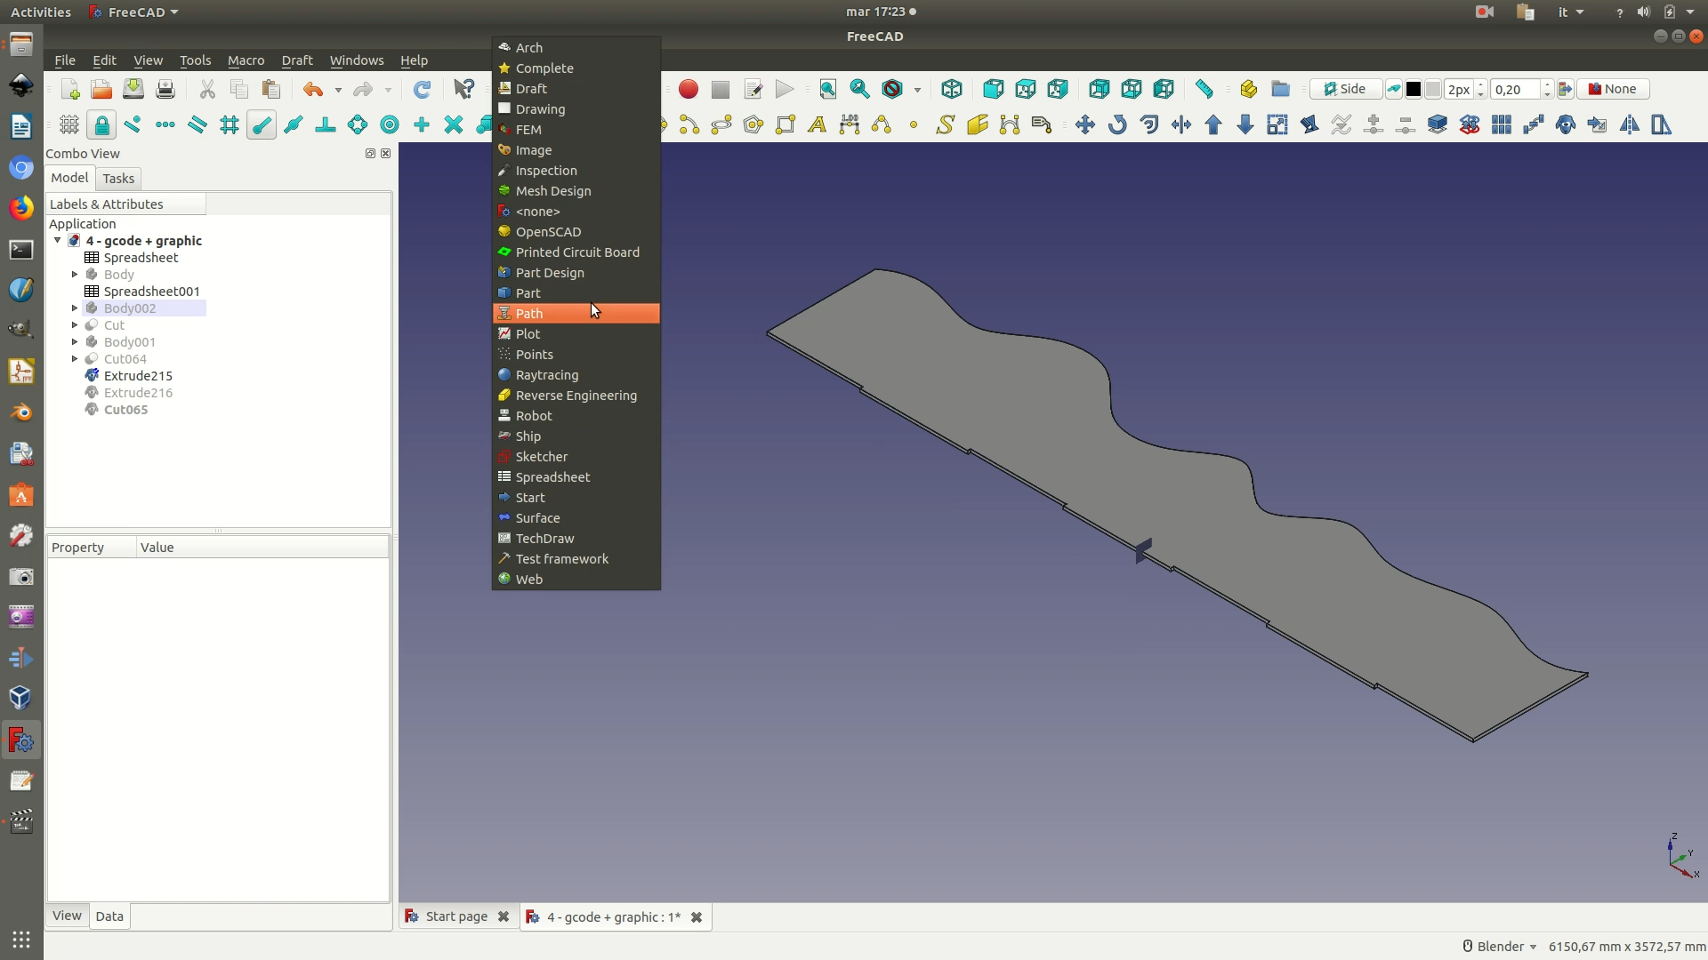The image size is (1708, 960).
Task: Select the Draft dimension tool
Action: click(850, 124)
